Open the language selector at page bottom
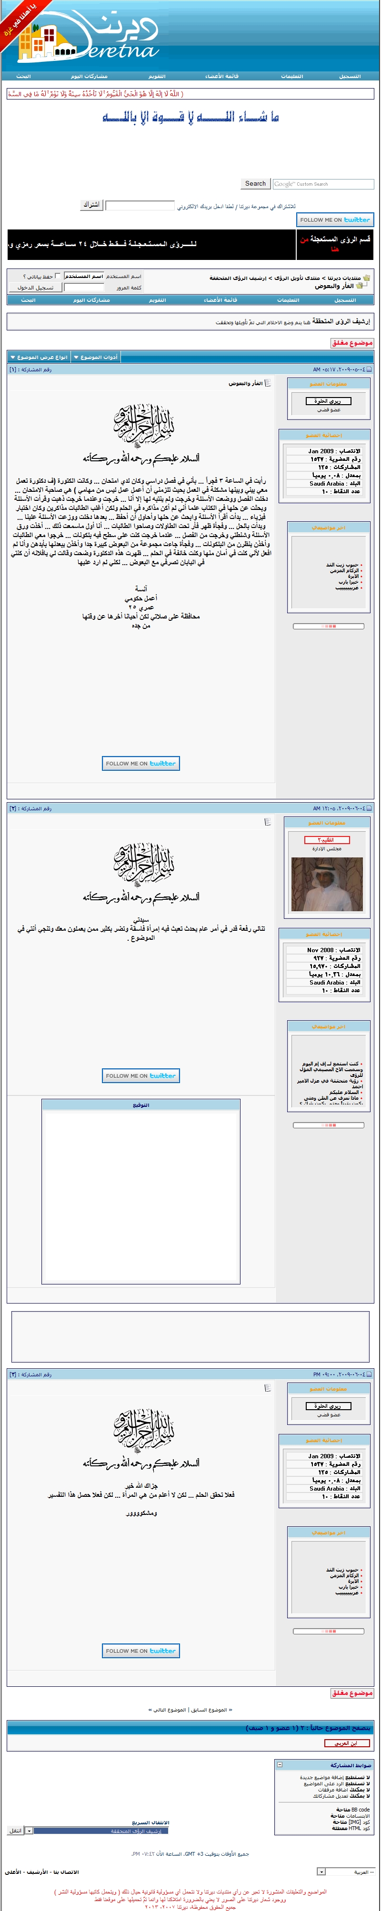 (x=321, y=1871)
